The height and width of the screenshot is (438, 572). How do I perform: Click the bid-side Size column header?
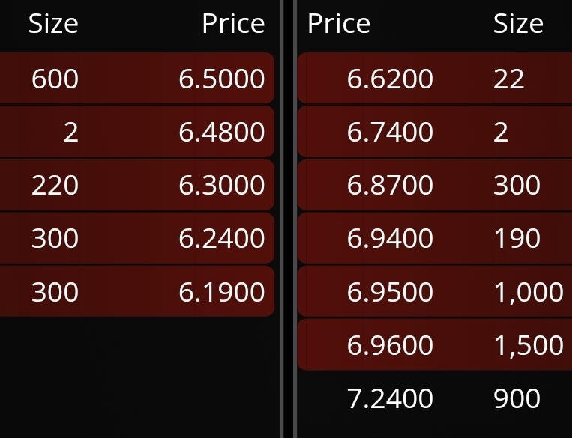[53, 24]
